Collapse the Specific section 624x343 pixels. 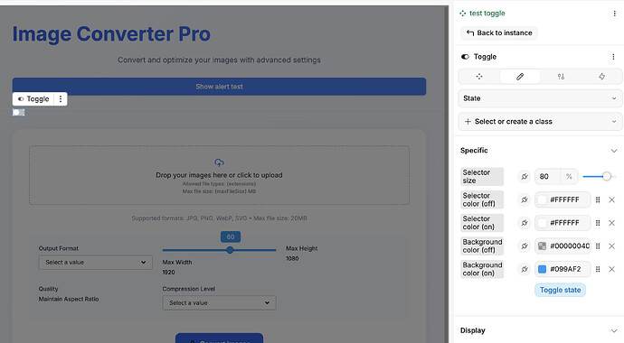(x=614, y=151)
